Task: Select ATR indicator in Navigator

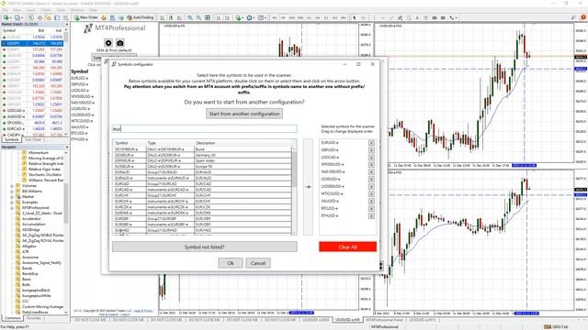Action: [26, 252]
